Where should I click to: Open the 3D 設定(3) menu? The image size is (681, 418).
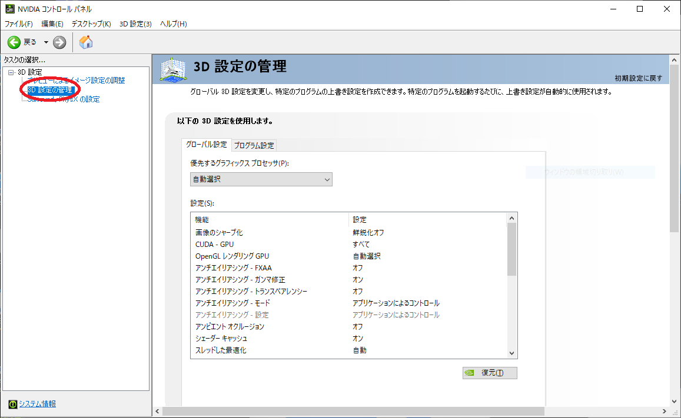click(x=135, y=24)
